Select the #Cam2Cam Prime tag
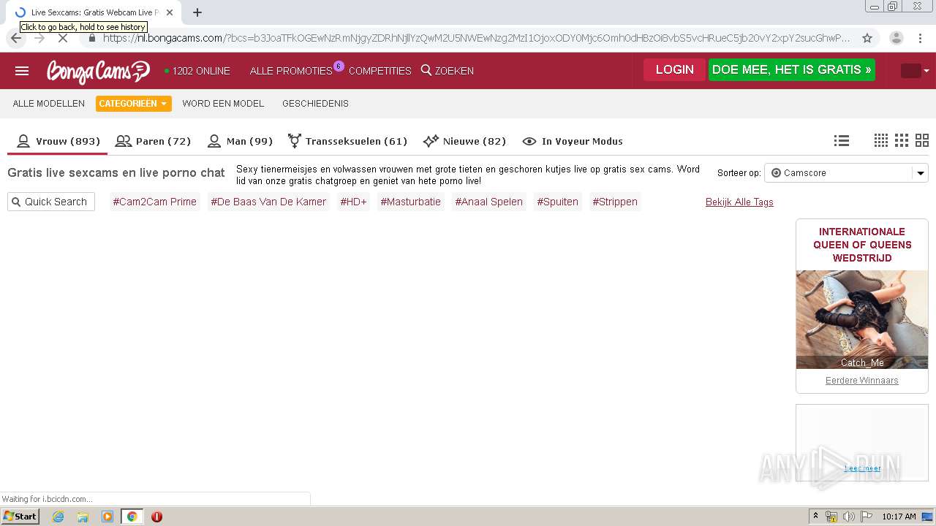 click(154, 202)
